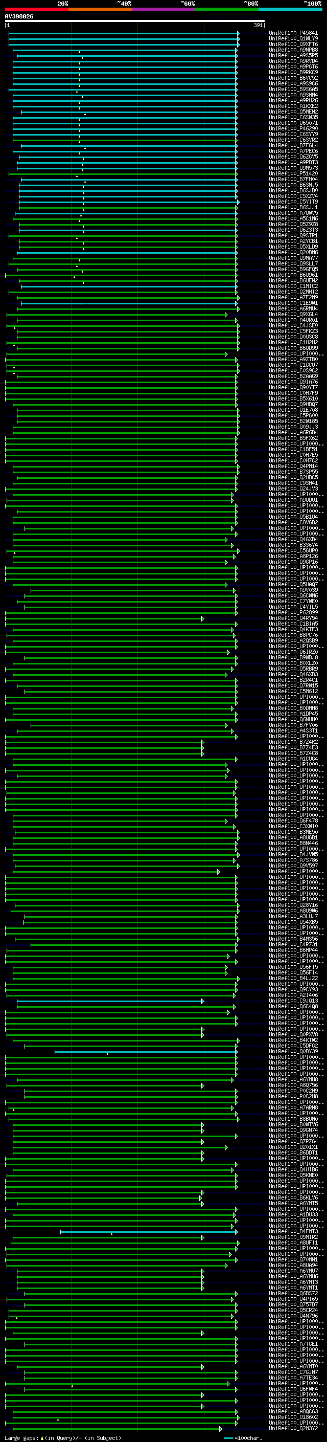Image resolution: width=327 pixels, height=1442 pixels.
Task: Select hit label UniRef100_C1E9W1
Action: coord(293,303)
